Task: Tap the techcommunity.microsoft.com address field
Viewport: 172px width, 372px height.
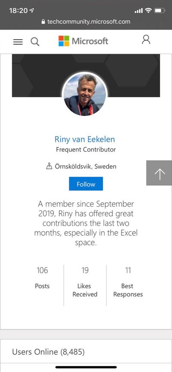Action: pyautogui.click(x=86, y=22)
